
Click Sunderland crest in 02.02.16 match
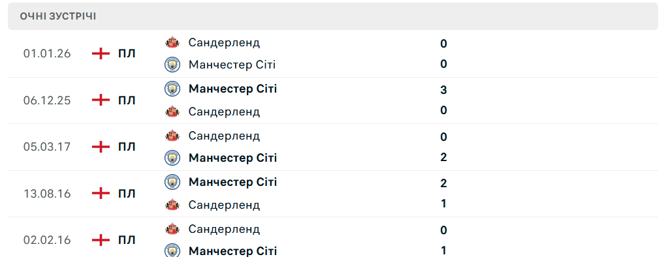[172, 229]
